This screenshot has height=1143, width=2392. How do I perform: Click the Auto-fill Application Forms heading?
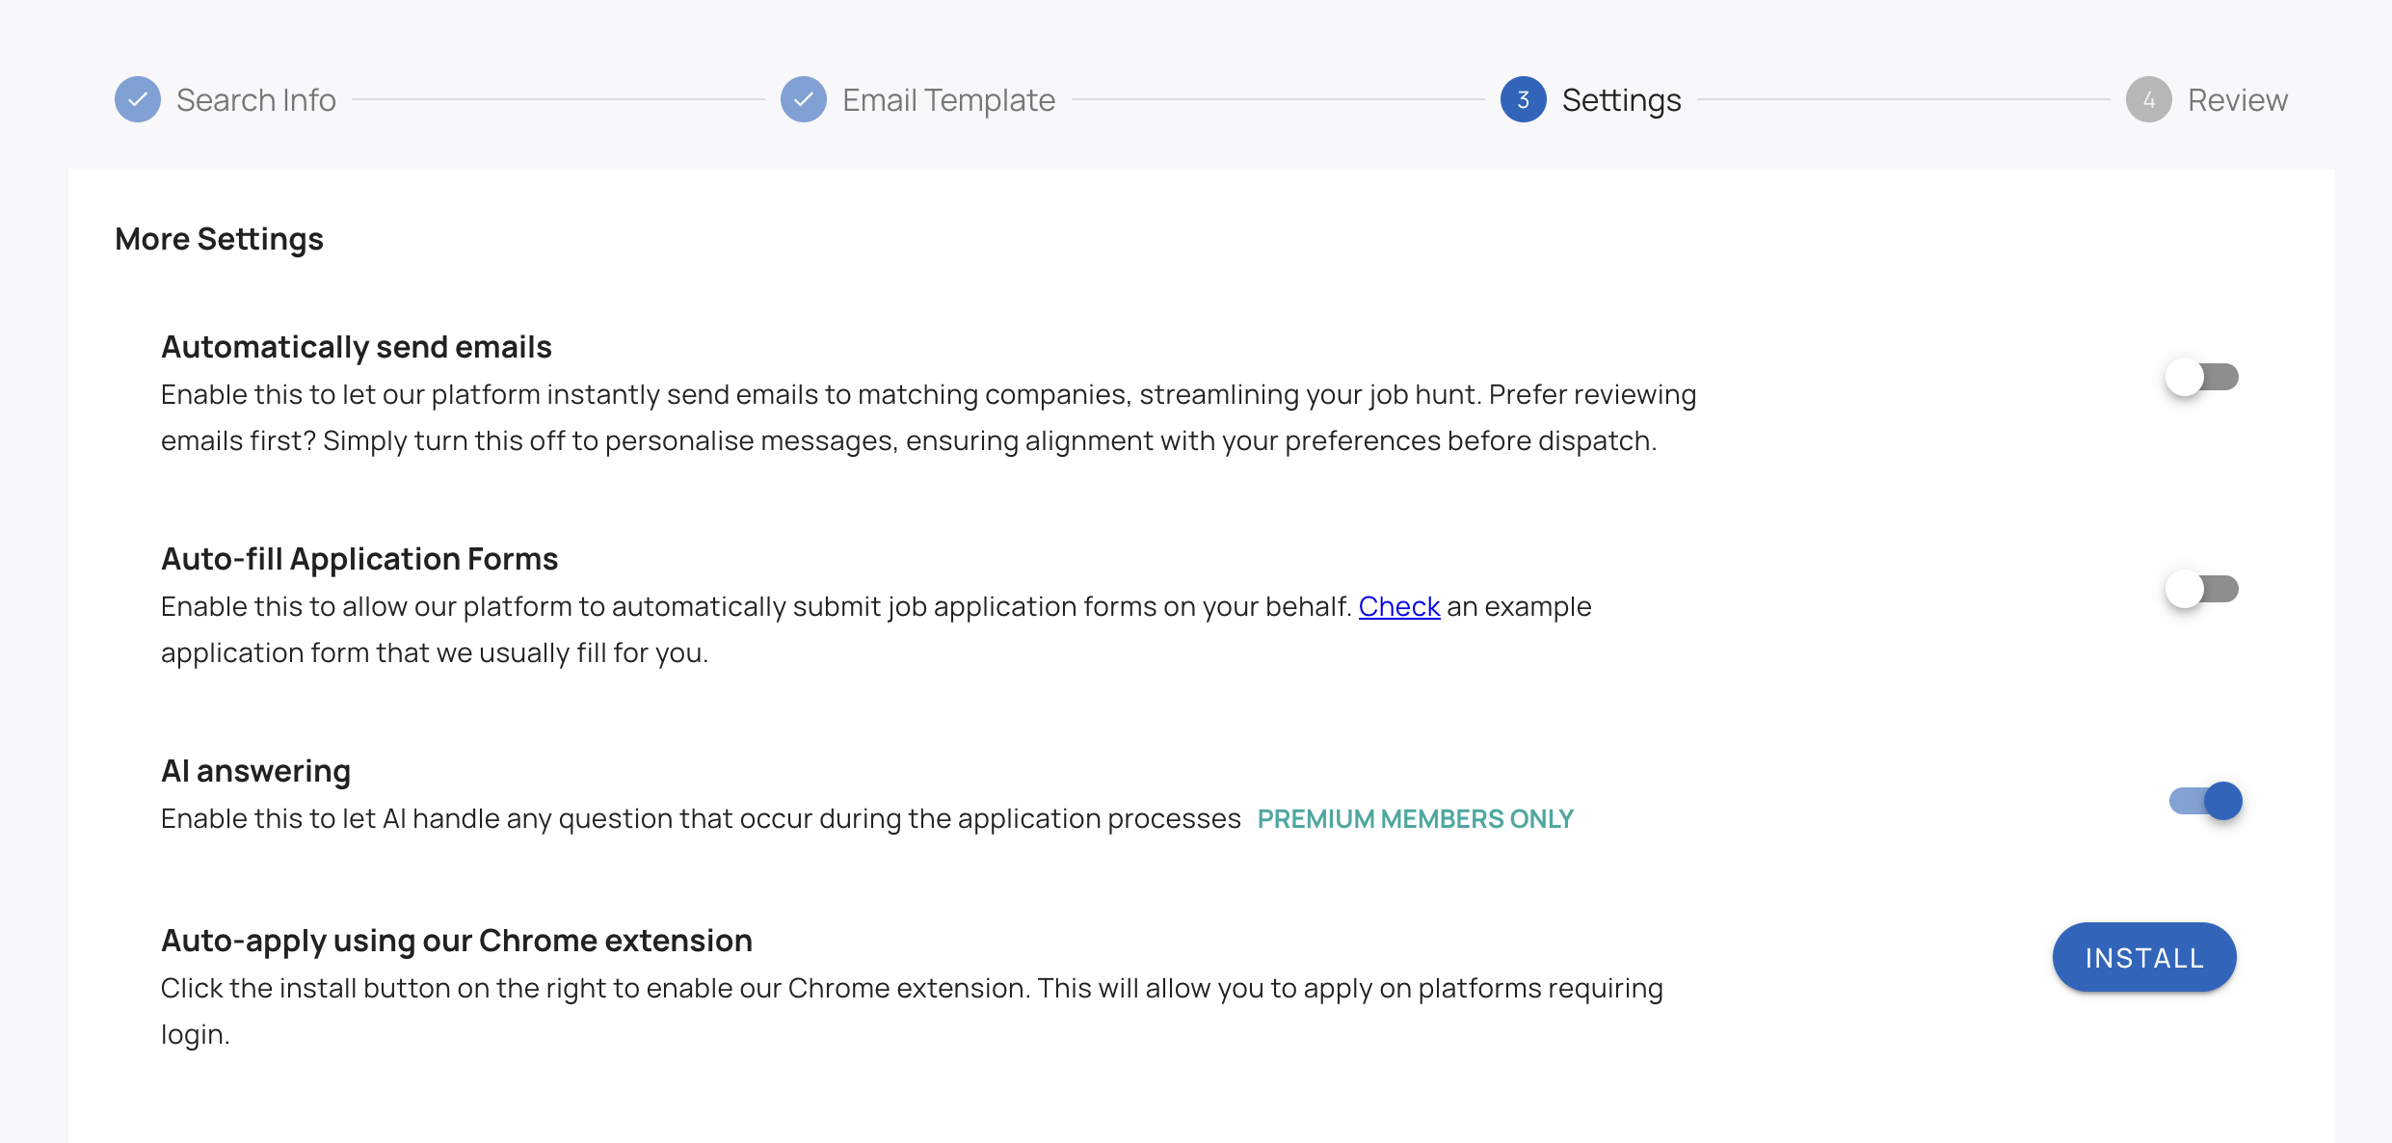click(359, 558)
